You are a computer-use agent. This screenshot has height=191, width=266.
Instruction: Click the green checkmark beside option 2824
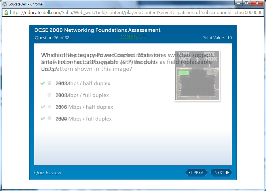[43, 119]
